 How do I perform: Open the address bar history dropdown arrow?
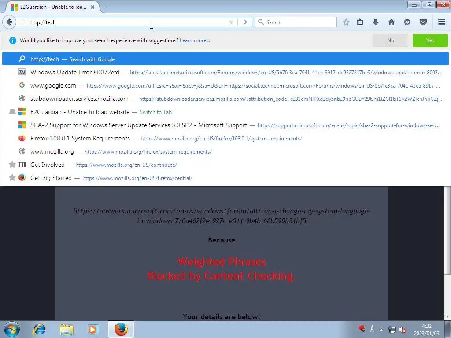(231, 22)
